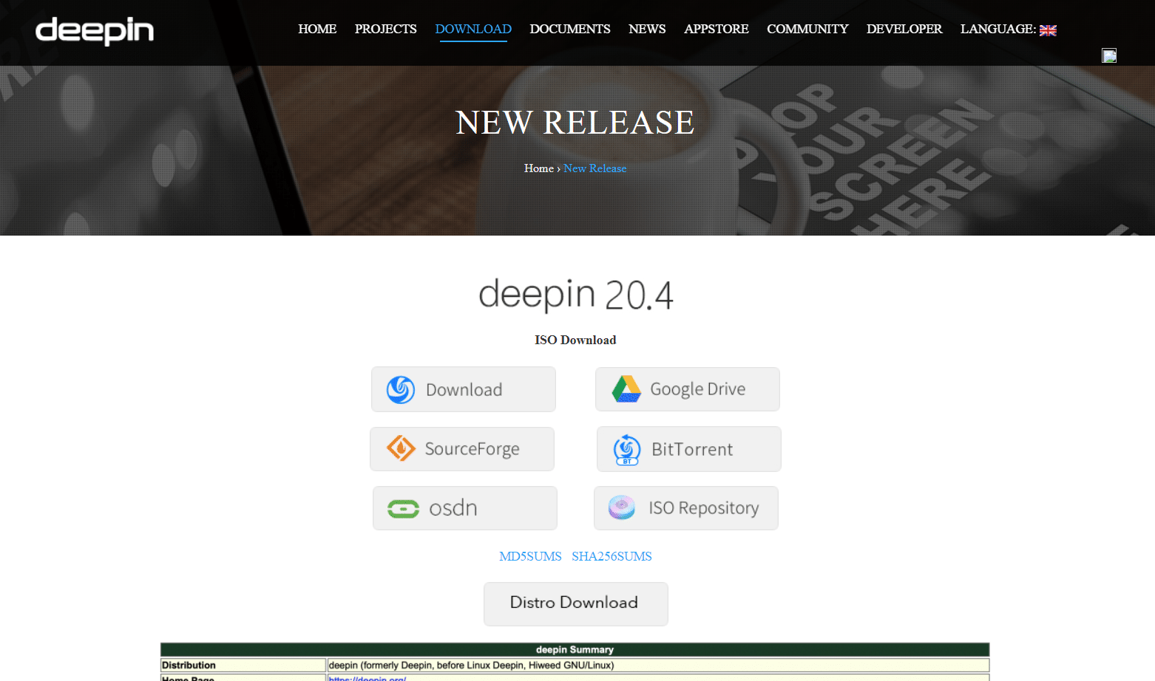The width and height of the screenshot is (1155, 681).
Task: Click the SourceForge diamond icon
Action: (401, 448)
